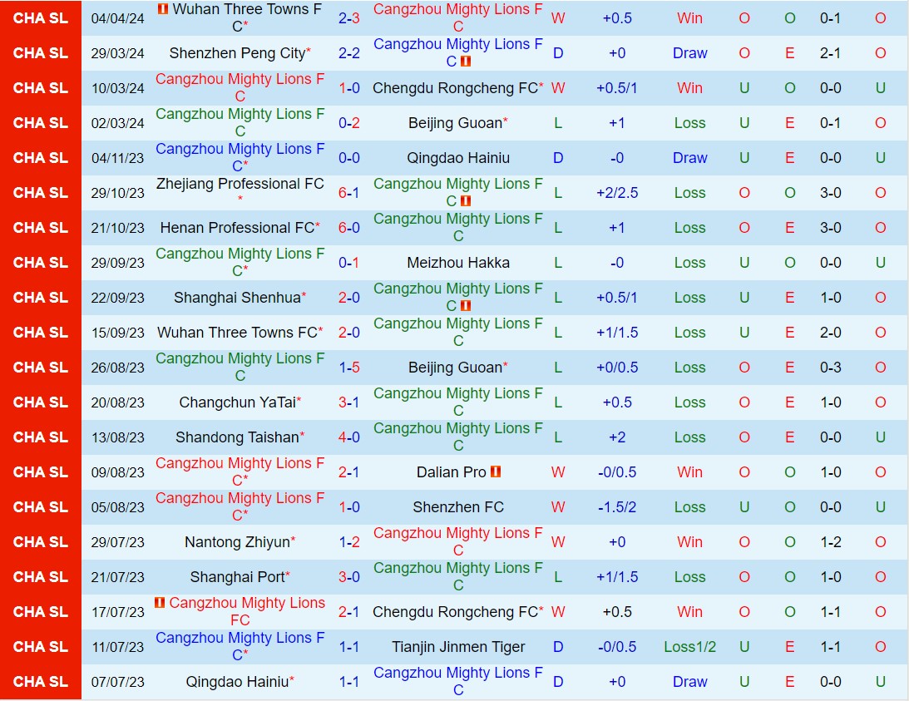Click red card icon beside Wuhan Three Towns on 04/04/24
The width and height of the screenshot is (909, 701).
(x=163, y=8)
